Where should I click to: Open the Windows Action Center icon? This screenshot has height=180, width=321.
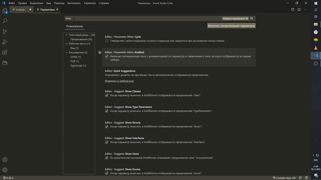click(315, 175)
